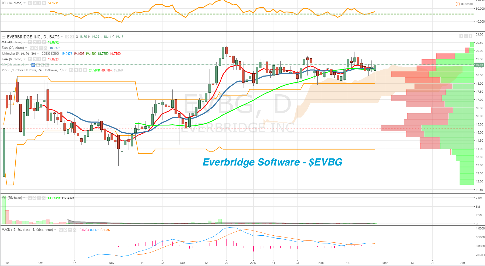Toggle VPVR volume profile visibility
The height and width of the screenshot is (266, 485).
(71, 70)
